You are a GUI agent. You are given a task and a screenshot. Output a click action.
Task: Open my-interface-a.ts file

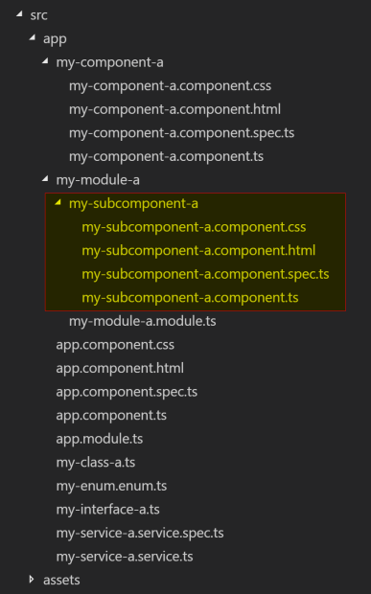point(108,510)
